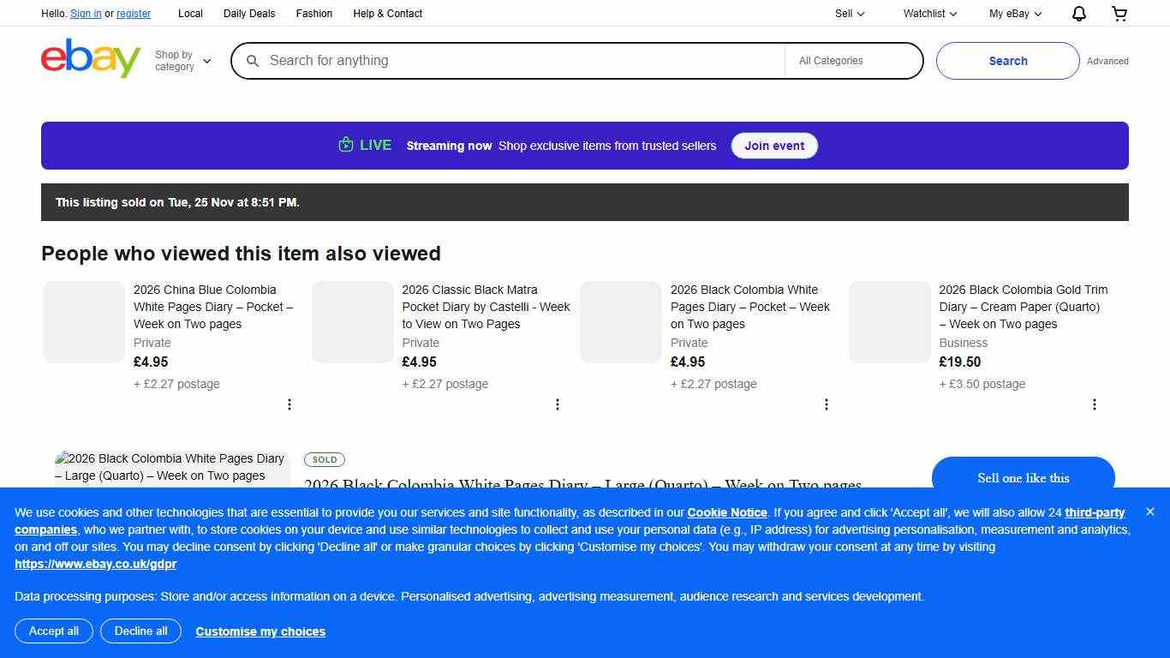Open the Customise my choices link

click(x=260, y=631)
